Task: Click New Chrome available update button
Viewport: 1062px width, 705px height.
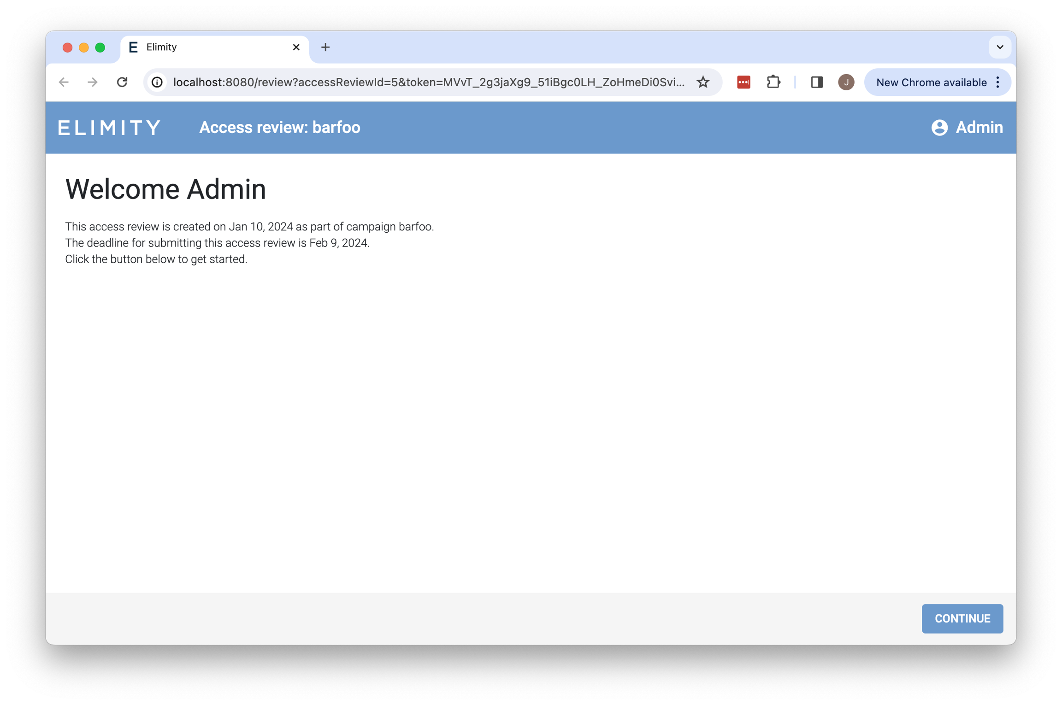Action: click(x=931, y=82)
